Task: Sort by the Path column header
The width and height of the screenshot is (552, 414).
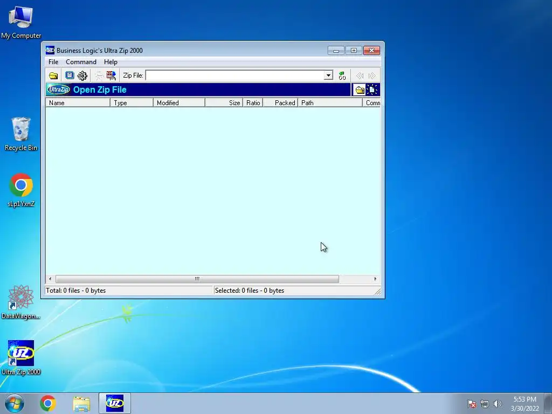Action: tap(330, 103)
